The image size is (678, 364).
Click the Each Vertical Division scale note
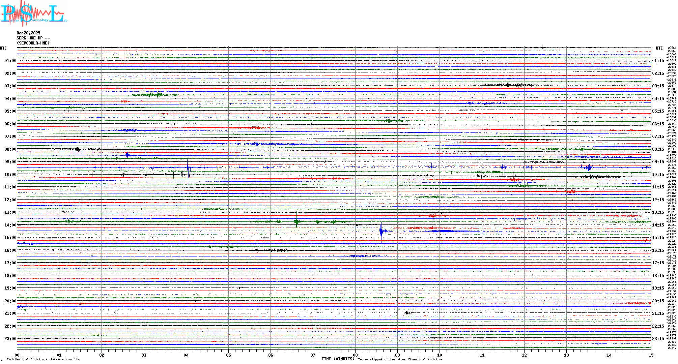[43, 359]
